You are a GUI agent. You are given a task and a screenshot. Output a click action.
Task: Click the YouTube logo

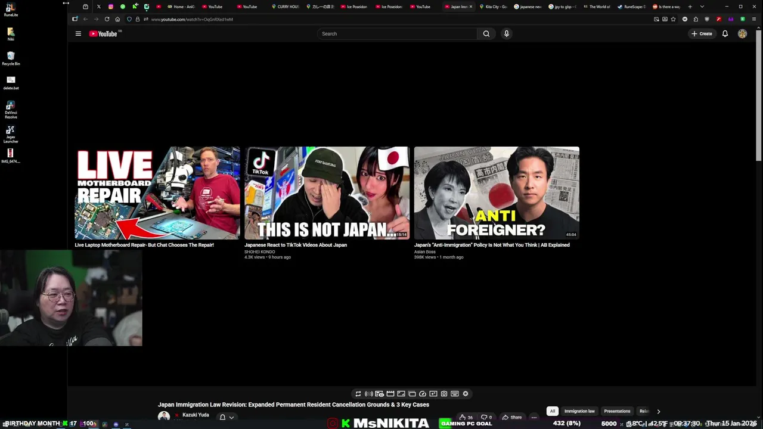[x=103, y=34]
